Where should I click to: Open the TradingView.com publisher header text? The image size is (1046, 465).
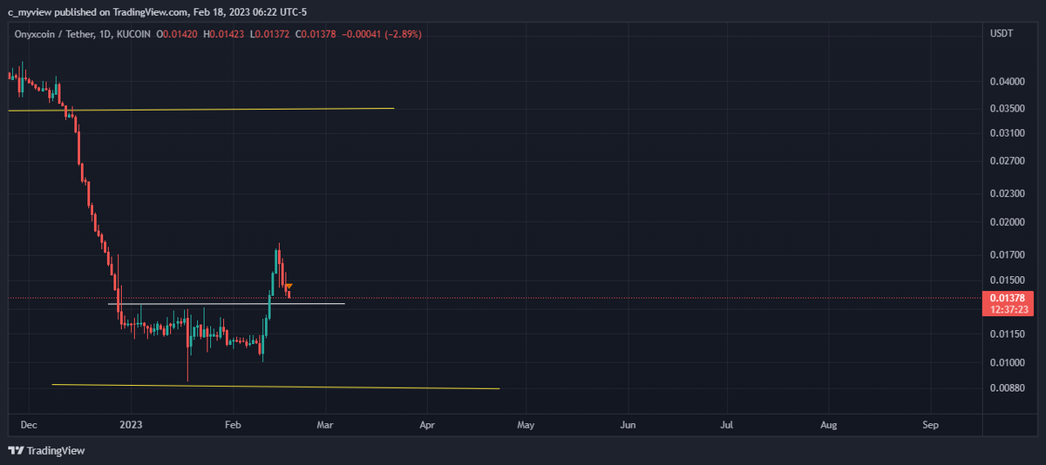157,11
